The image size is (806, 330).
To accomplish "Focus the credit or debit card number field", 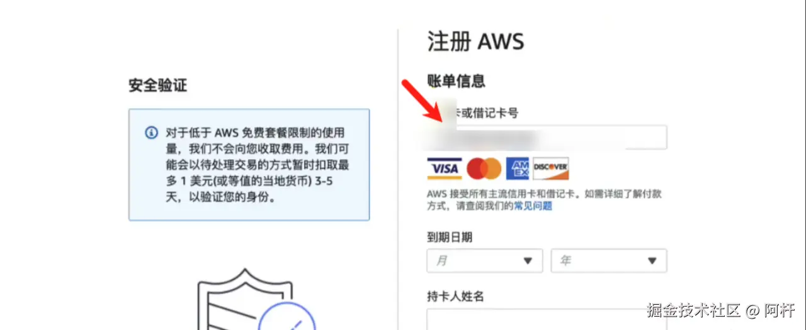I will point(547,137).
